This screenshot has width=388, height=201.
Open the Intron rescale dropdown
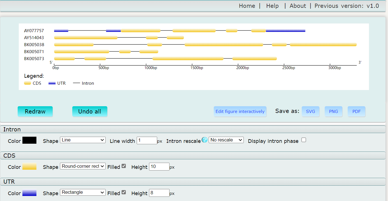click(226, 140)
